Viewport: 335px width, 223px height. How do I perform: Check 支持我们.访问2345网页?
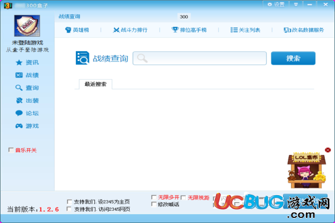pos(69,209)
